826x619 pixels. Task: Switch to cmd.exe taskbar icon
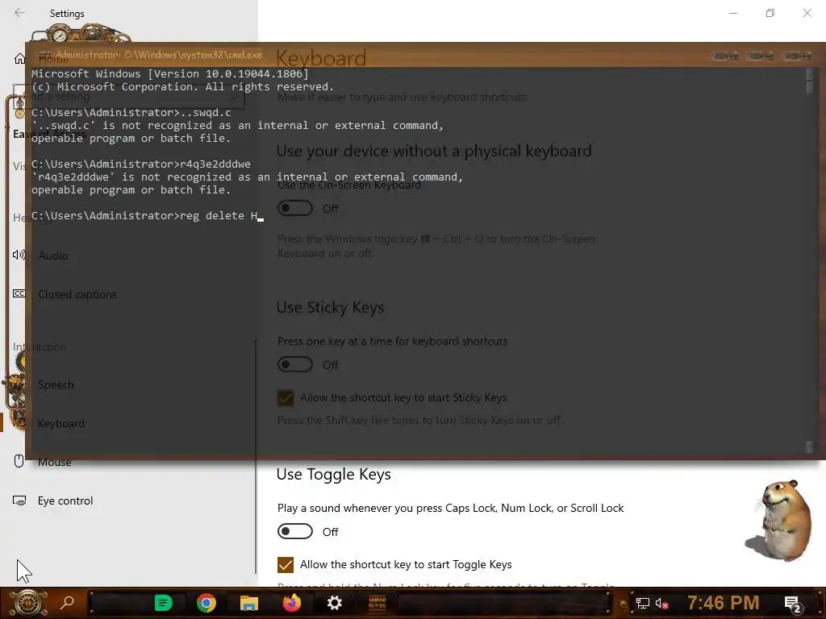[378, 603]
